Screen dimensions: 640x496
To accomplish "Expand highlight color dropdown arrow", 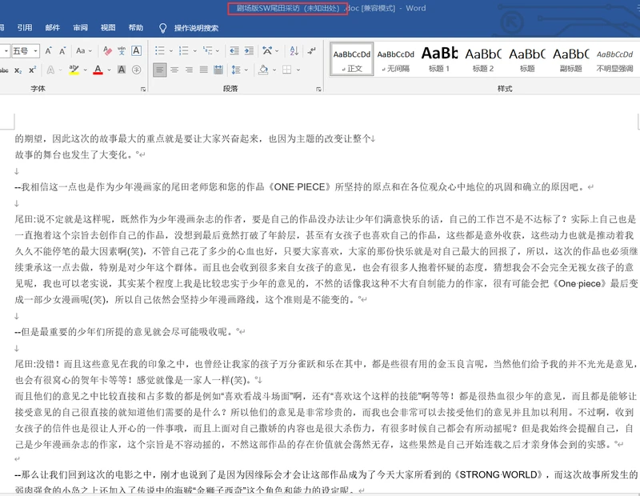I will pyautogui.click(x=86, y=70).
